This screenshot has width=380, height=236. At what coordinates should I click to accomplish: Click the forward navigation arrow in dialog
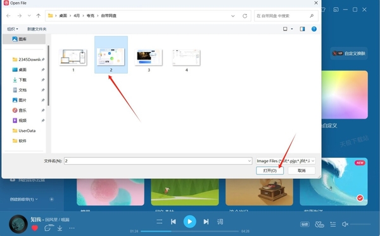click(x=20, y=16)
